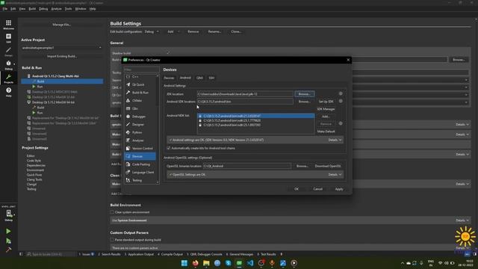Open Firefox from the taskbar
The width and height of the screenshot is (478, 269).
point(196,263)
